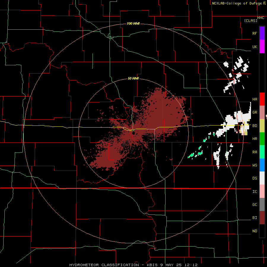Click the BD legend label
The height and width of the screenshot is (267, 267).
(x=255, y=126)
